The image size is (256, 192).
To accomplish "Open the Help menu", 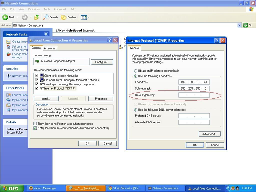I will pos(72,9).
